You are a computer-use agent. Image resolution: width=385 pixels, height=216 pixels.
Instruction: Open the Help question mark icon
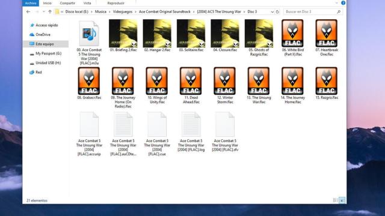coord(343,3)
